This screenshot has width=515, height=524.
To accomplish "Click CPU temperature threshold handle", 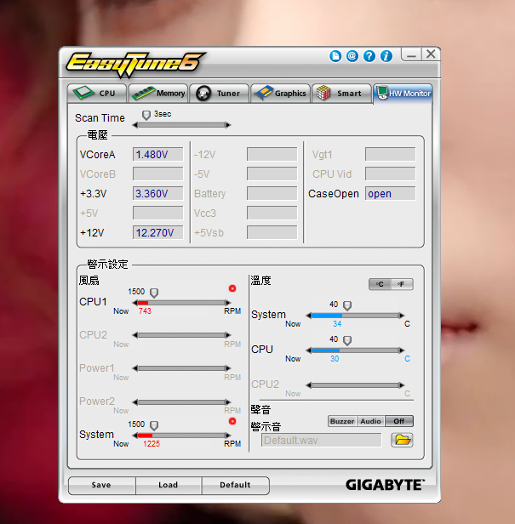I will 347,341.
